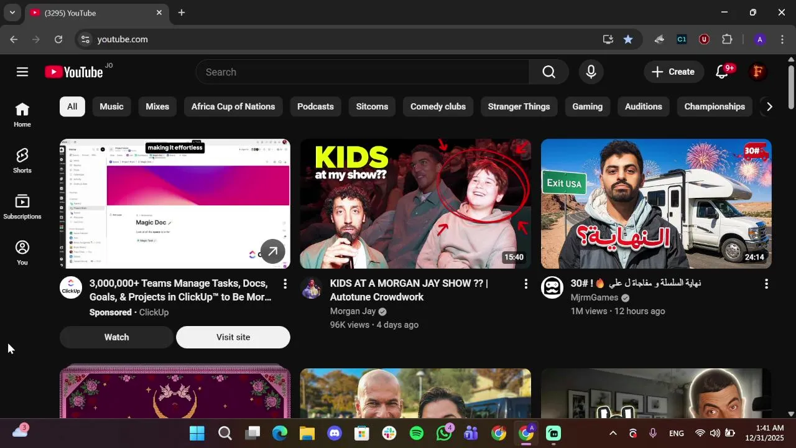Screen dimensions: 796x448
Task: Start voice search with microphone icon
Action: (x=591, y=72)
